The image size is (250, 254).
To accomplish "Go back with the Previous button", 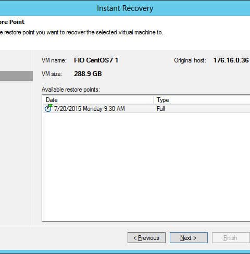I will pyautogui.click(x=146, y=238).
